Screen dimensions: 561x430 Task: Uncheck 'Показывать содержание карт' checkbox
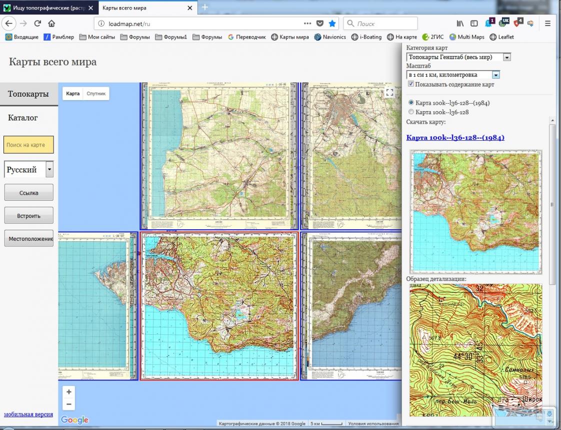[x=411, y=84]
